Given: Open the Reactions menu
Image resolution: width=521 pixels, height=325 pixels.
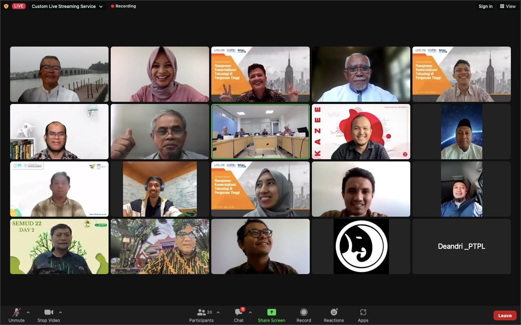Looking at the screenshot, I should pyautogui.click(x=334, y=315).
